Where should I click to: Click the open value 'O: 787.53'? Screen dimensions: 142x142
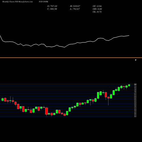tap(52, 6)
